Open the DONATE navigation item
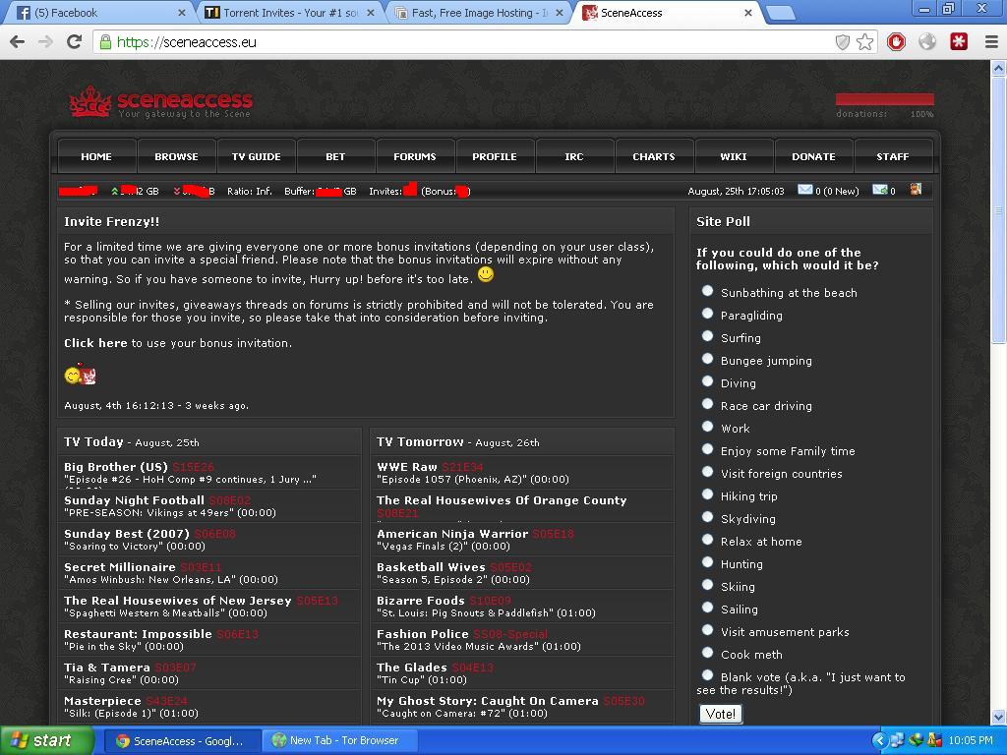 [x=813, y=156]
